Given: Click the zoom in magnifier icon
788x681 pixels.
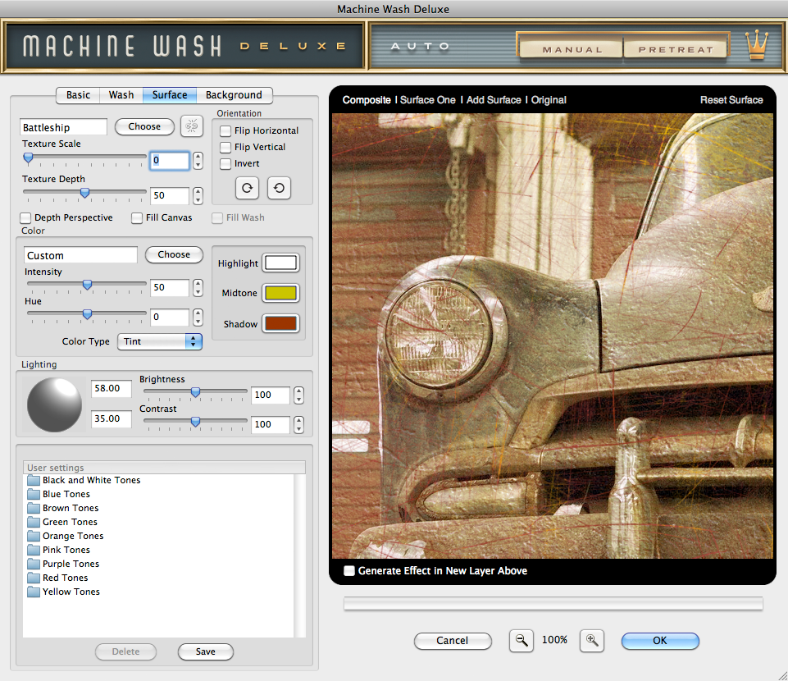Looking at the screenshot, I should tap(591, 640).
